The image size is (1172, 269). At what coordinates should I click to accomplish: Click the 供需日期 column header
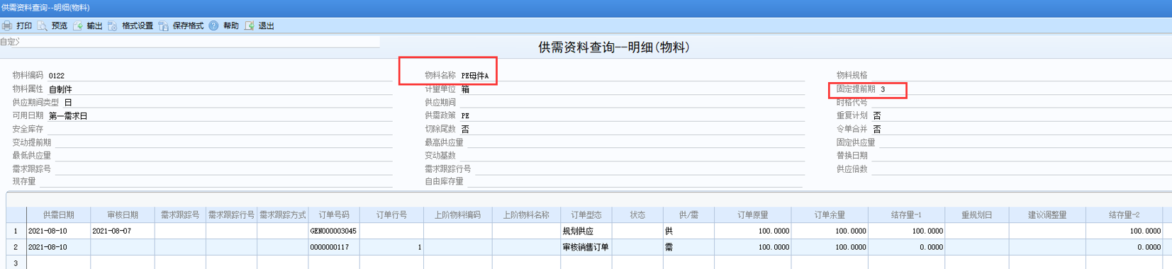pyautogui.click(x=58, y=214)
